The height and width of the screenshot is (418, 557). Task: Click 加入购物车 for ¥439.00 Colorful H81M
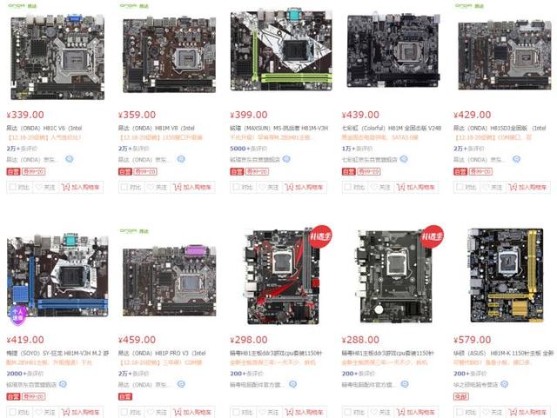click(x=416, y=187)
